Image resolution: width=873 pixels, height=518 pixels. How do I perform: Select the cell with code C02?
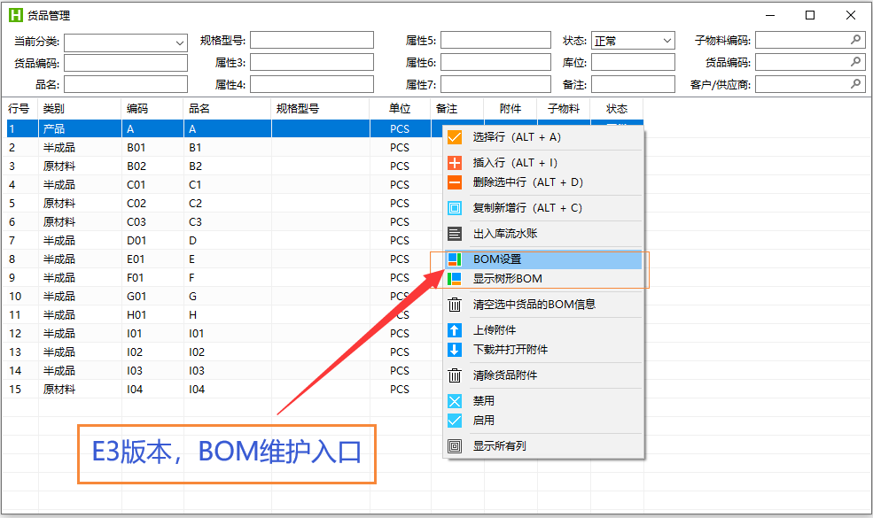point(152,203)
